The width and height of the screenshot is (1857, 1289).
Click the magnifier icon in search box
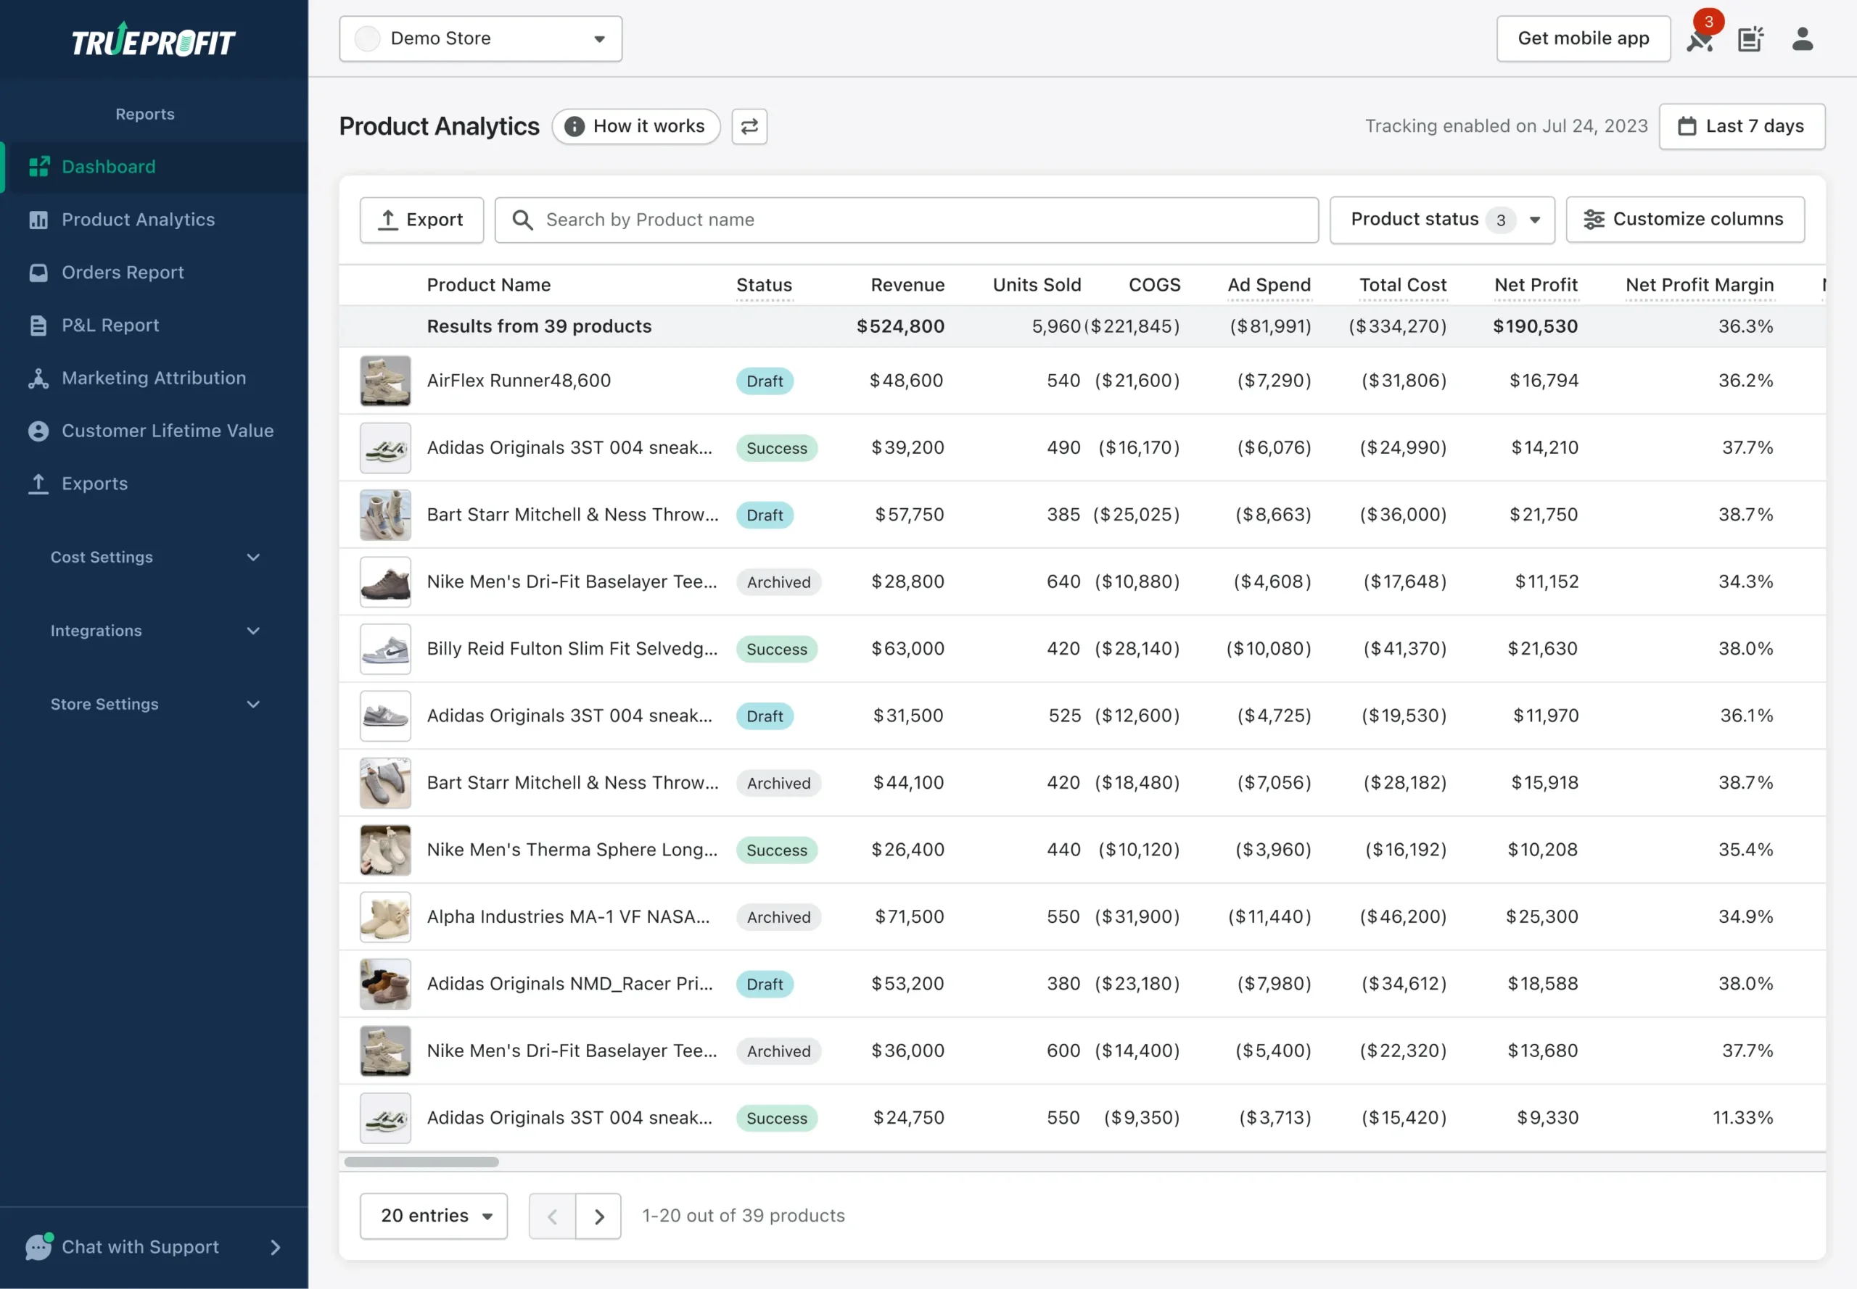click(x=523, y=220)
